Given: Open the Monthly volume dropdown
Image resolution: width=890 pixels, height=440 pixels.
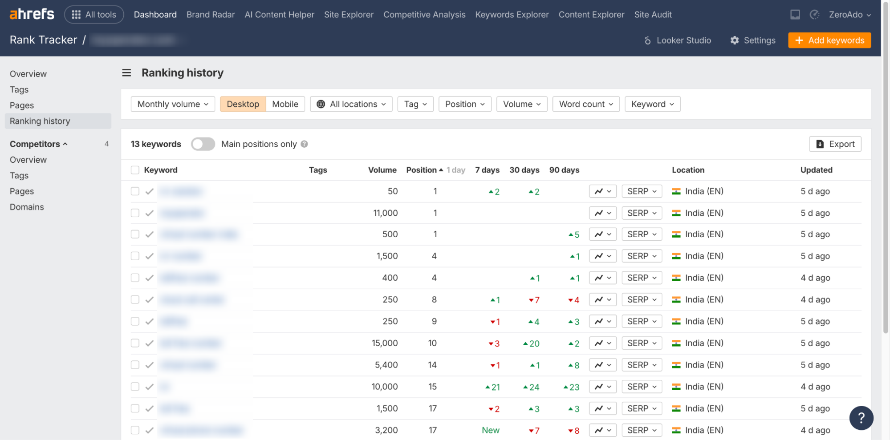Looking at the screenshot, I should tap(173, 104).
